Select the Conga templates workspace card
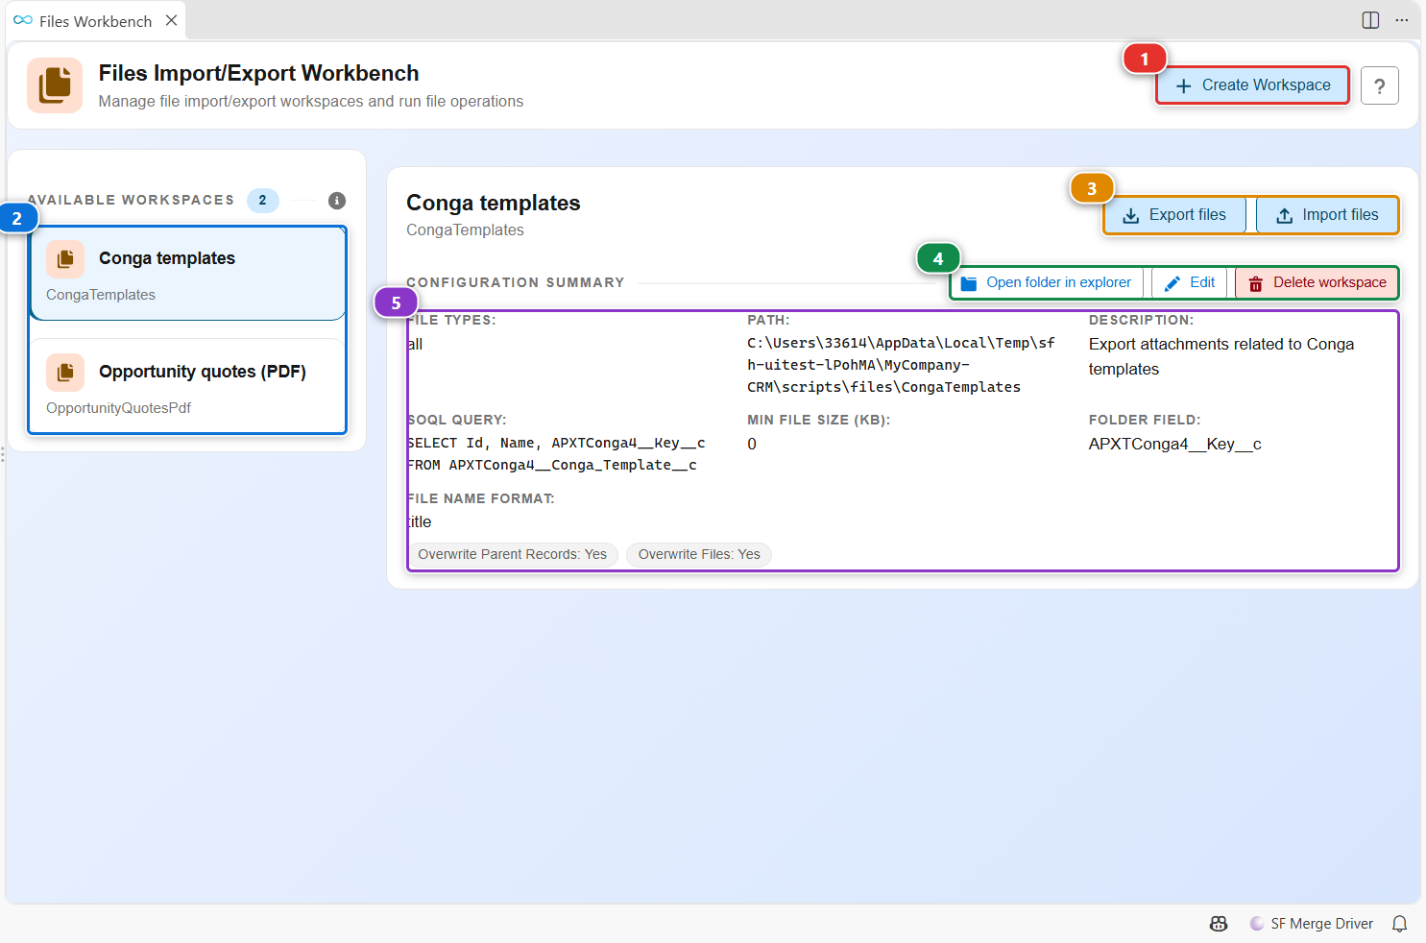The width and height of the screenshot is (1426, 943). (x=187, y=274)
